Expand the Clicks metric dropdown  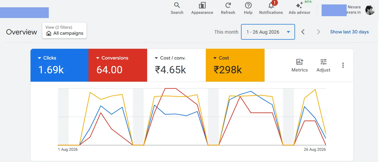click(x=40, y=58)
